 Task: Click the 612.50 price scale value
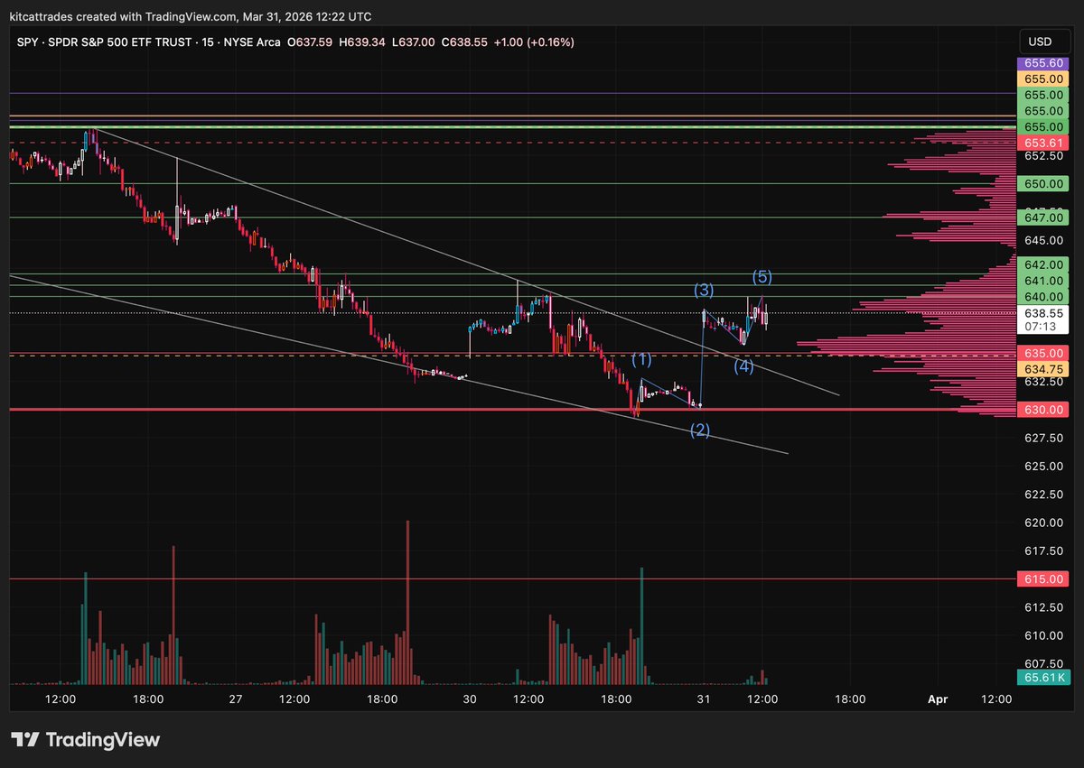coord(1042,607)
